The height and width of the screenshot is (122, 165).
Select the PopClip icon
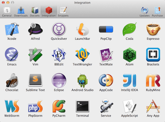click(106, 29)
